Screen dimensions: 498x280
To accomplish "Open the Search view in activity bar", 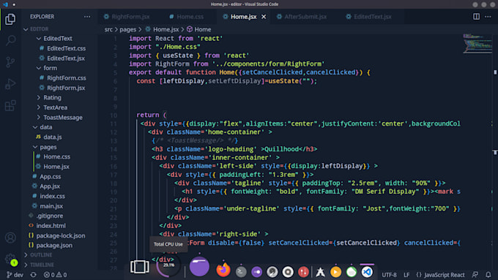I will (x=10, y=40).
